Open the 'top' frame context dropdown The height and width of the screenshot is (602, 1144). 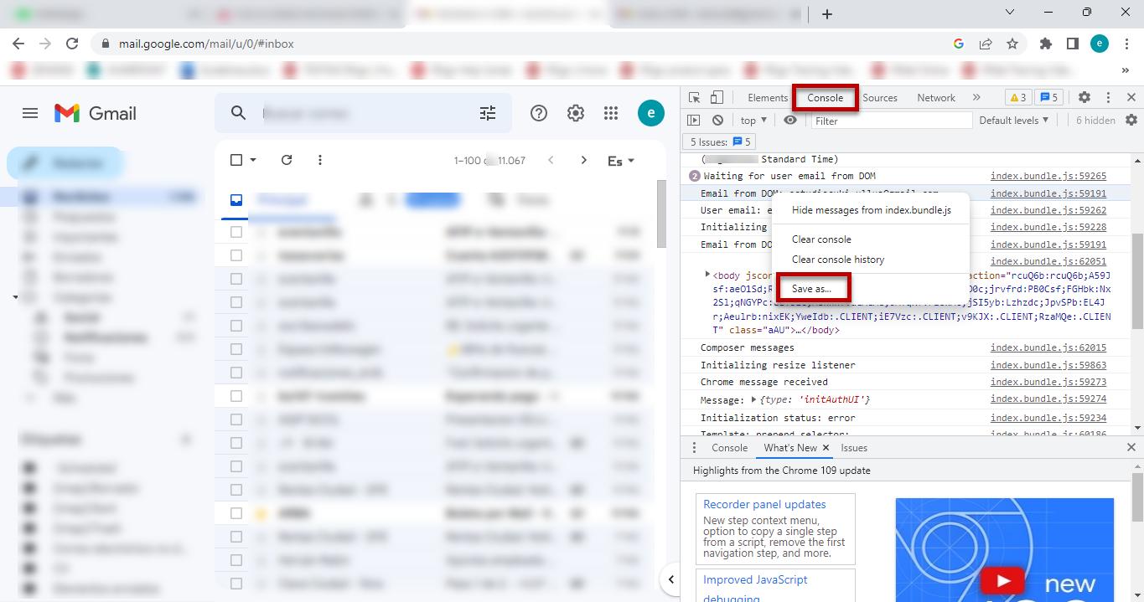pos(751,120)
